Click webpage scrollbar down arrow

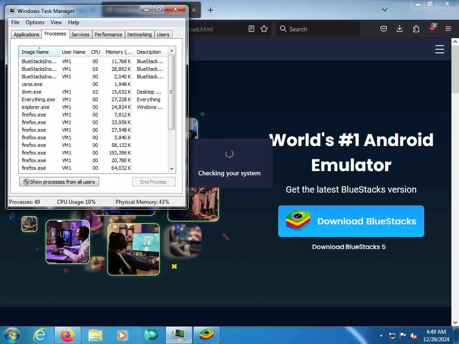tap(455, 322)
